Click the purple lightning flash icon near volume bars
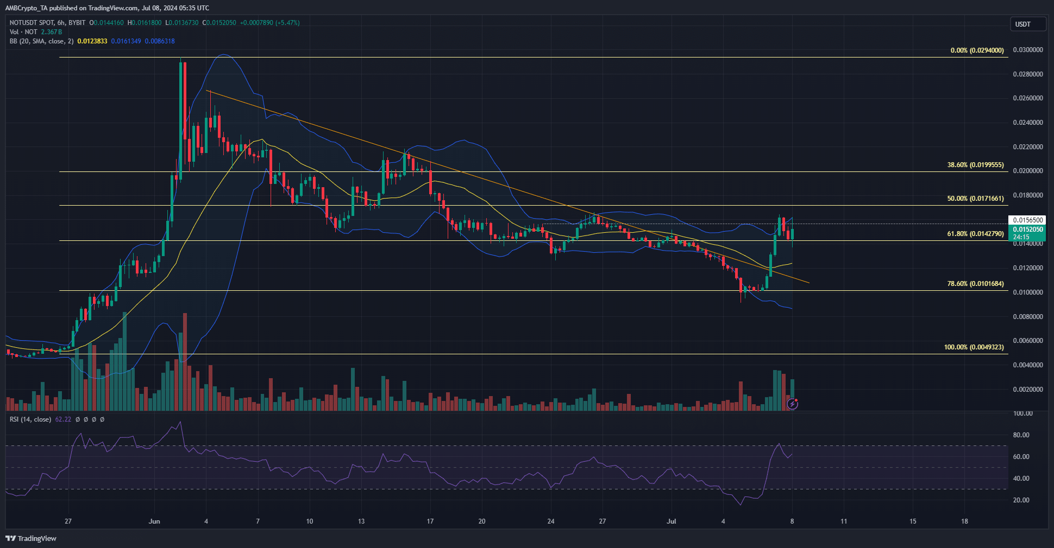The width and height of the screenshot is (1054, 548). point(793,404)
